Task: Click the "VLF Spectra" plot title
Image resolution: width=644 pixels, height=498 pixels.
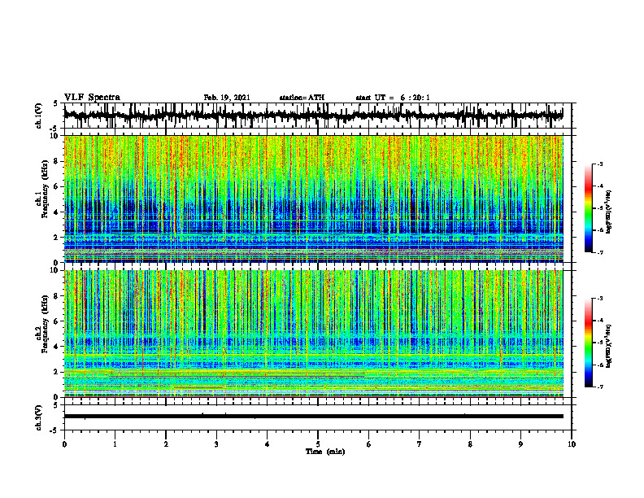Action: coord(92,97)
